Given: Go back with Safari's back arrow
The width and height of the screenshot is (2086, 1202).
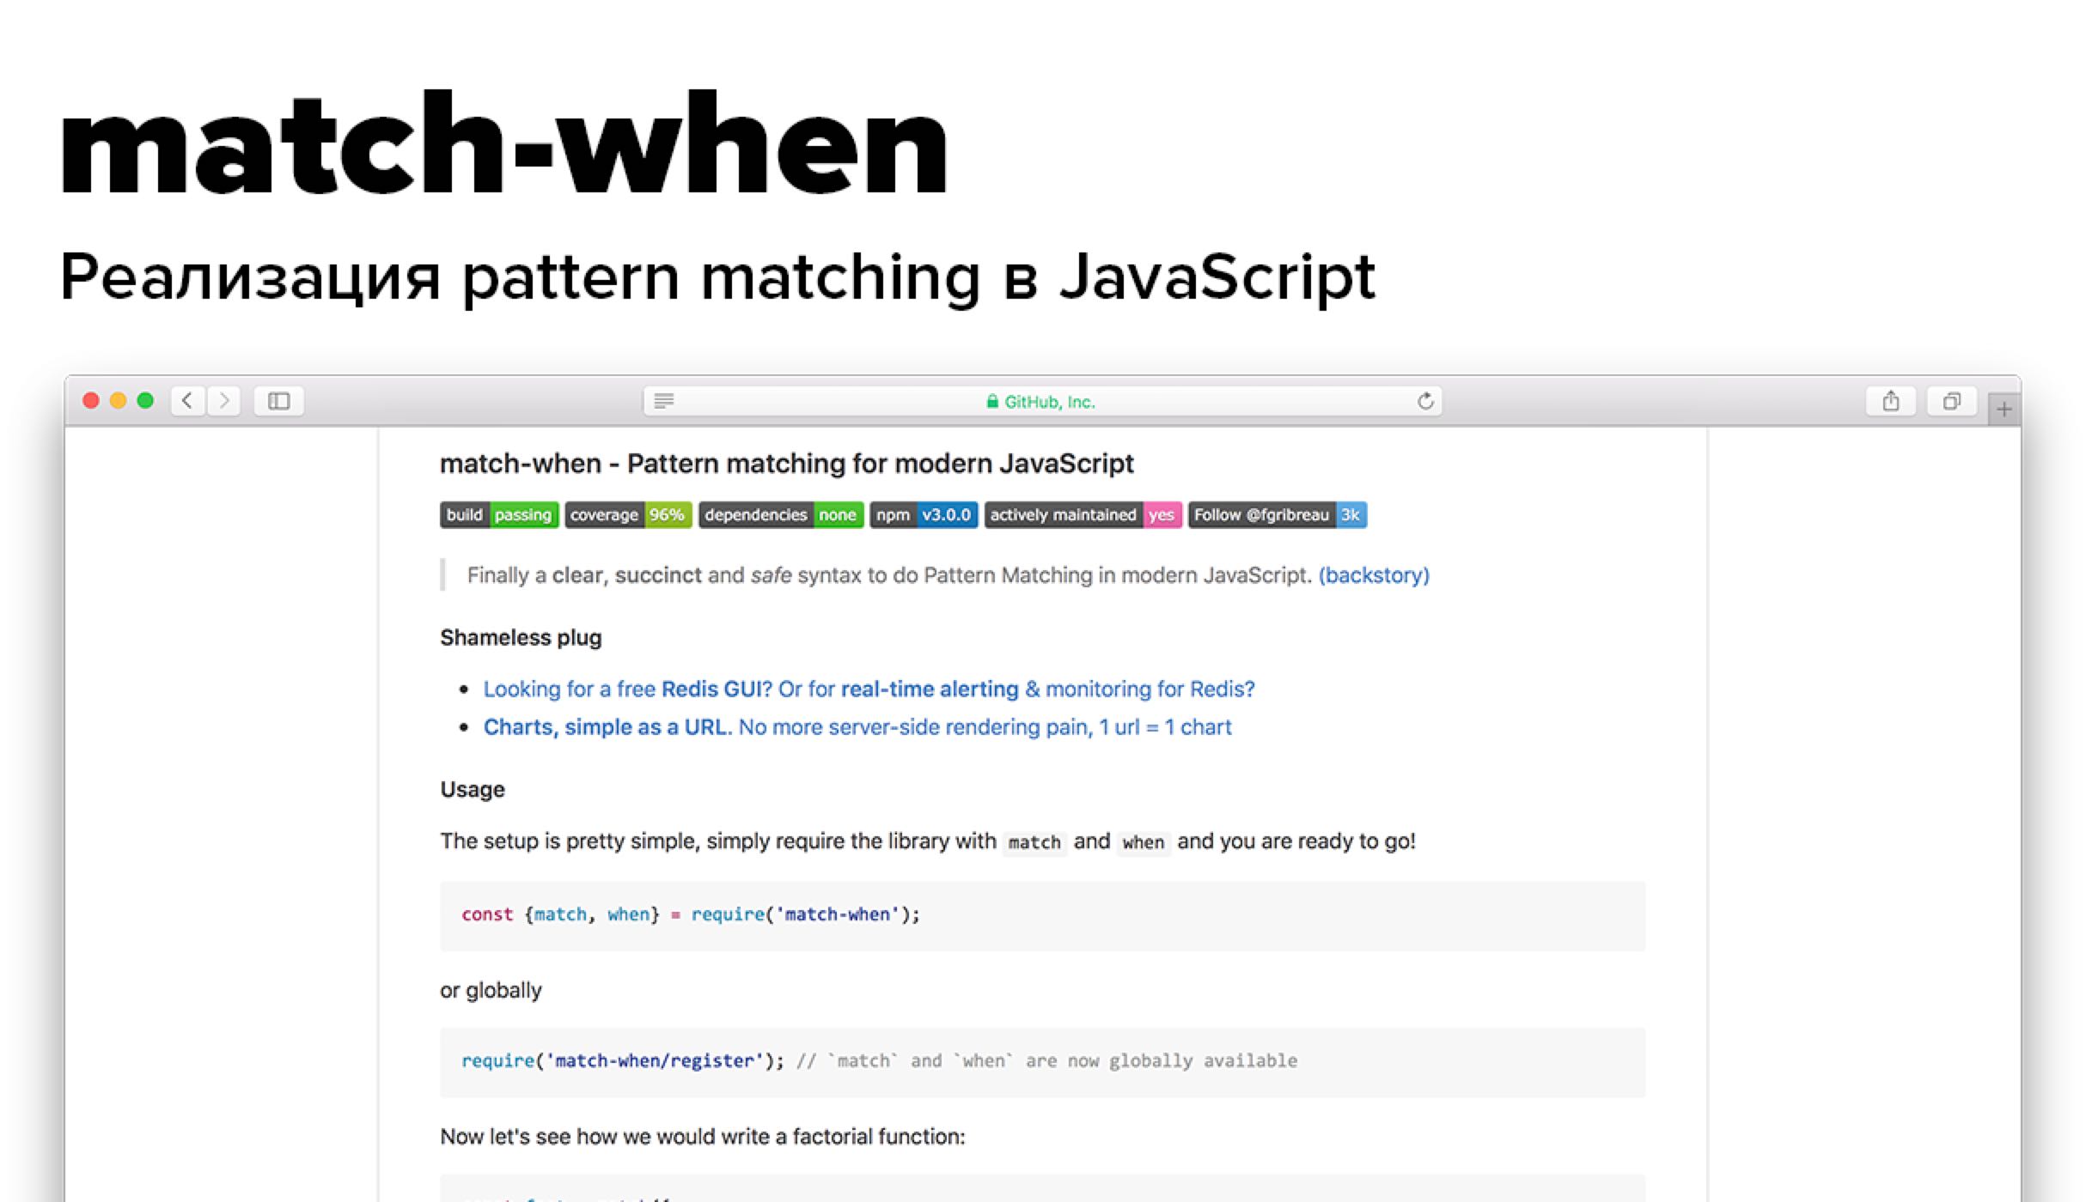Looking at the screenshot, I should point(188,401).
